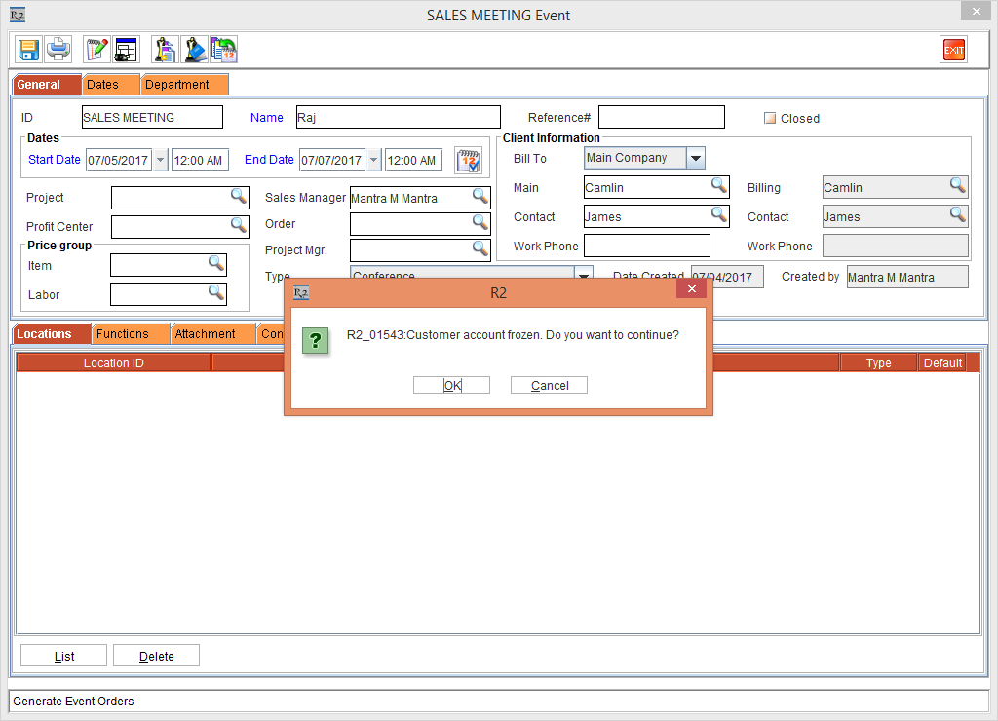Click the Save floppy disk icon
Screen dimensions: 998x721
28,49
